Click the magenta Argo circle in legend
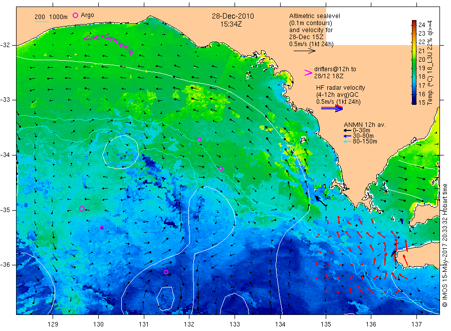This screenshot has width=451, height=331. [x=75, y=15]
